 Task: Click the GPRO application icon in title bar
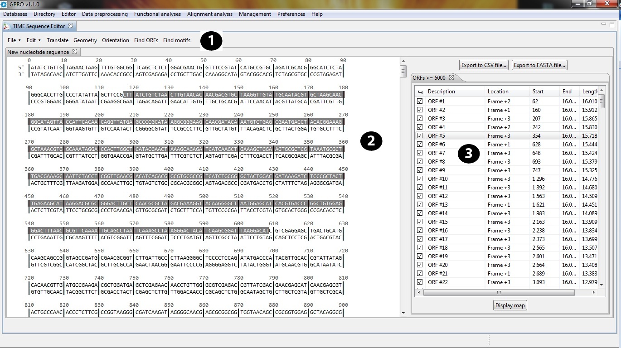click(x=4, y=4)
